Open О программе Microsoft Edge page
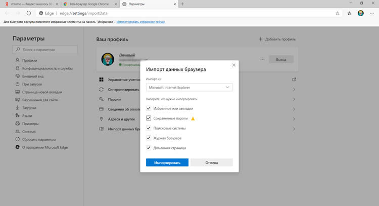 point(44,147)
